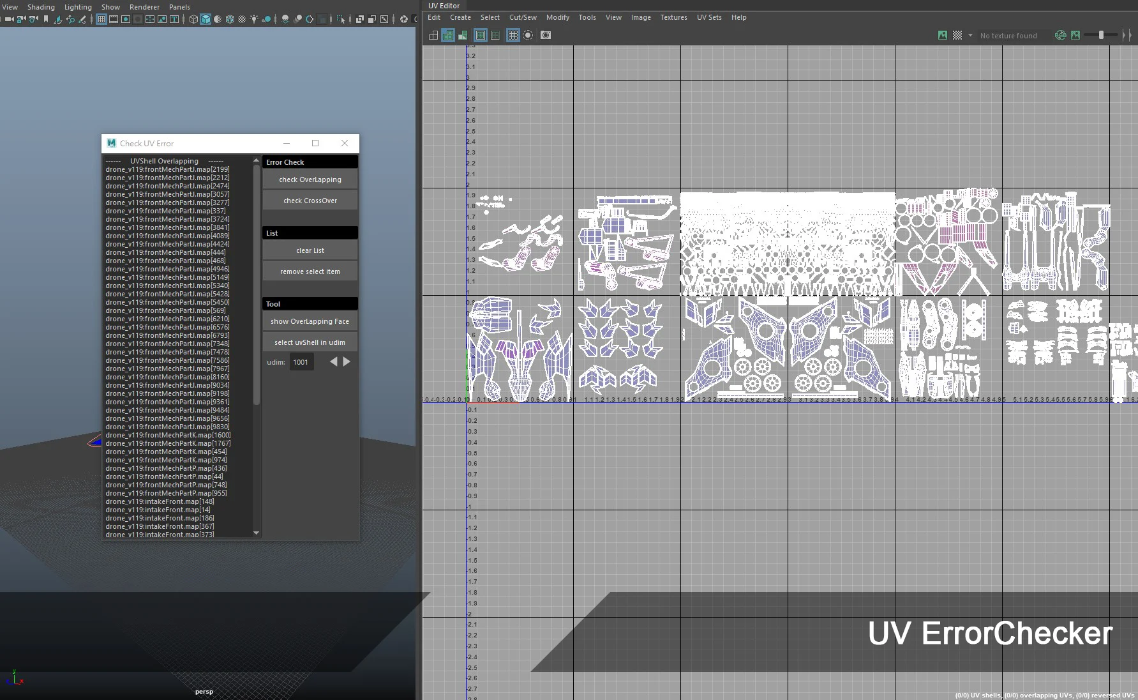Switch viewport to Wireframe shading
Image resolution: width=1138 pixels, height=700 pixels.
click(x=193, y=19)
